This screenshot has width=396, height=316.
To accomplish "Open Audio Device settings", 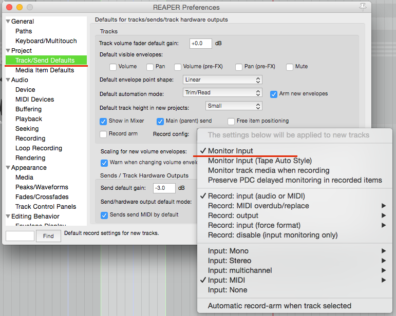I will click(25, 90).
